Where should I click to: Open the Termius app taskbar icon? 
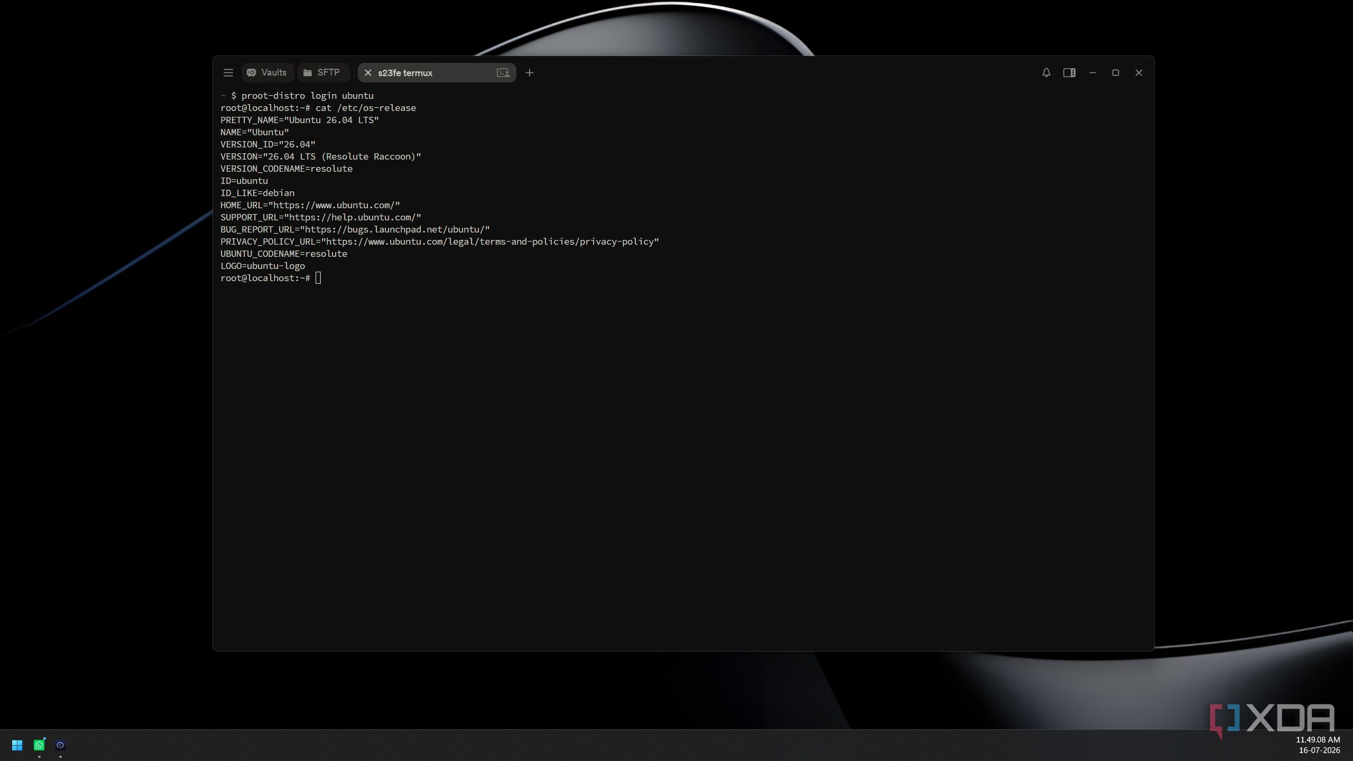pyautogui.click(x=60, y=745)
